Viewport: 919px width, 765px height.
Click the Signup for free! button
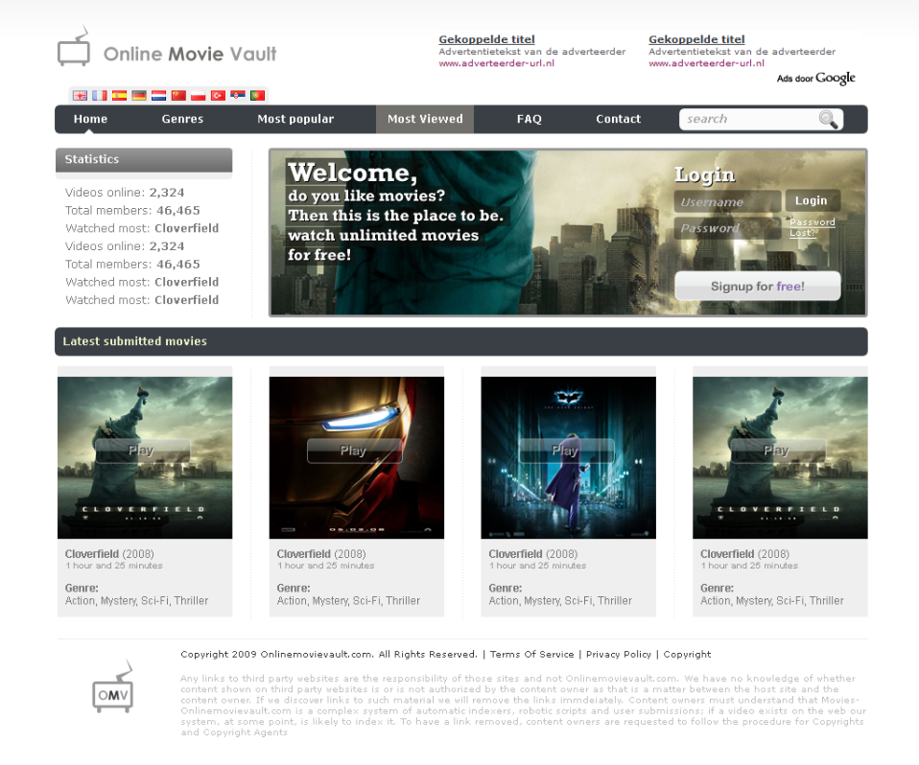click(757, 286)
